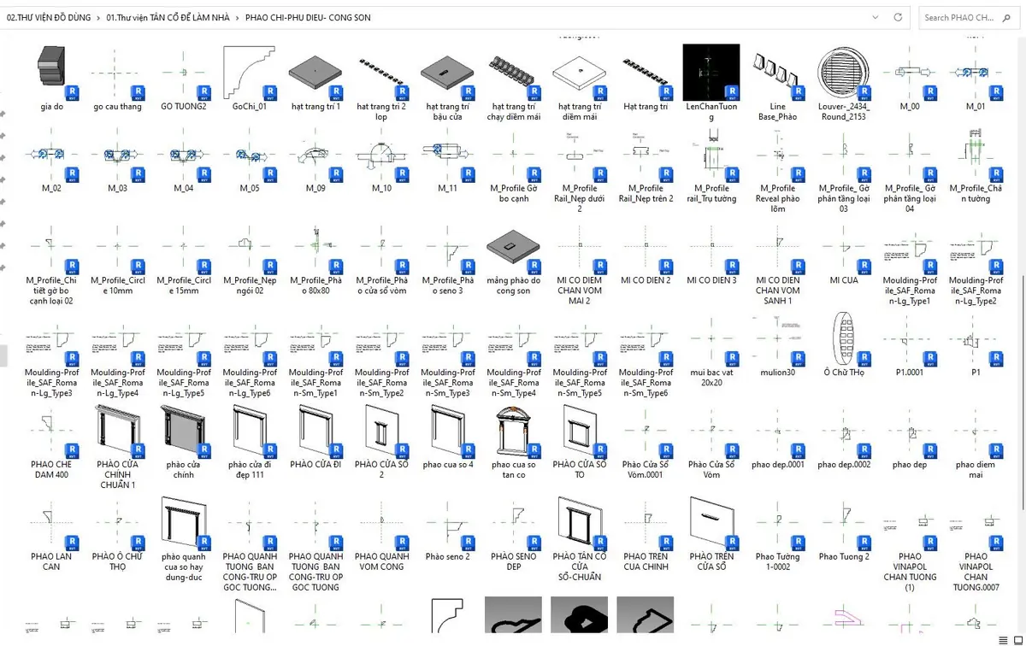1026x646 pixels.
Task: Select the LenChanTuong file thumbnail
Action: click(711, 73)
